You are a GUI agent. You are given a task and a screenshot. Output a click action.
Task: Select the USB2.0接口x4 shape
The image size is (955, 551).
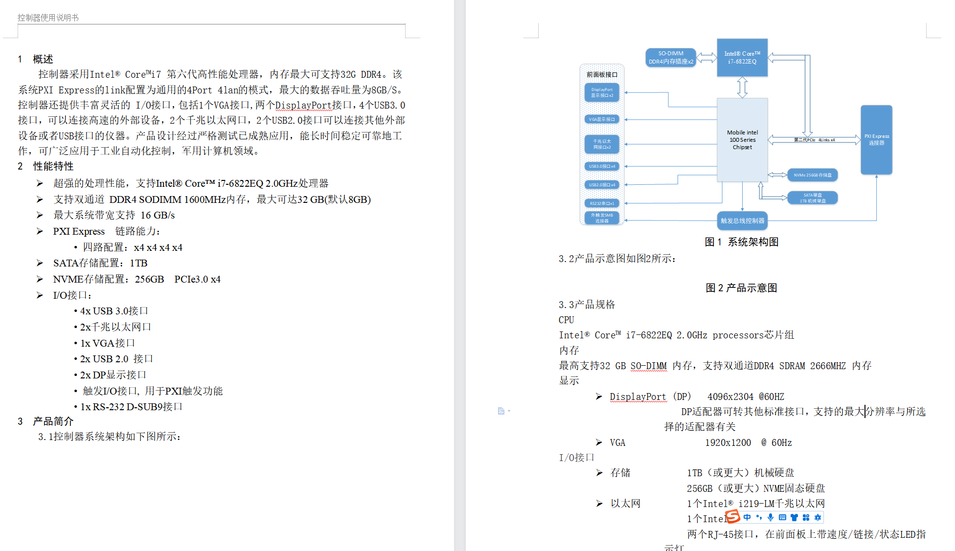pos(602,185)
